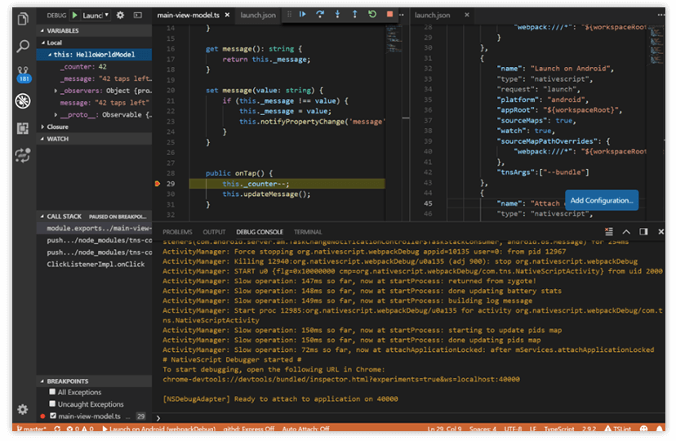Synchronize changes in the status bar

57,429
